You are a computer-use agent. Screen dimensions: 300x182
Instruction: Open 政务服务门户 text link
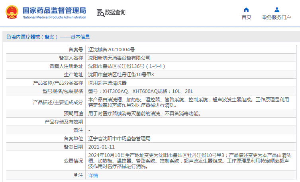pos(276,17)
